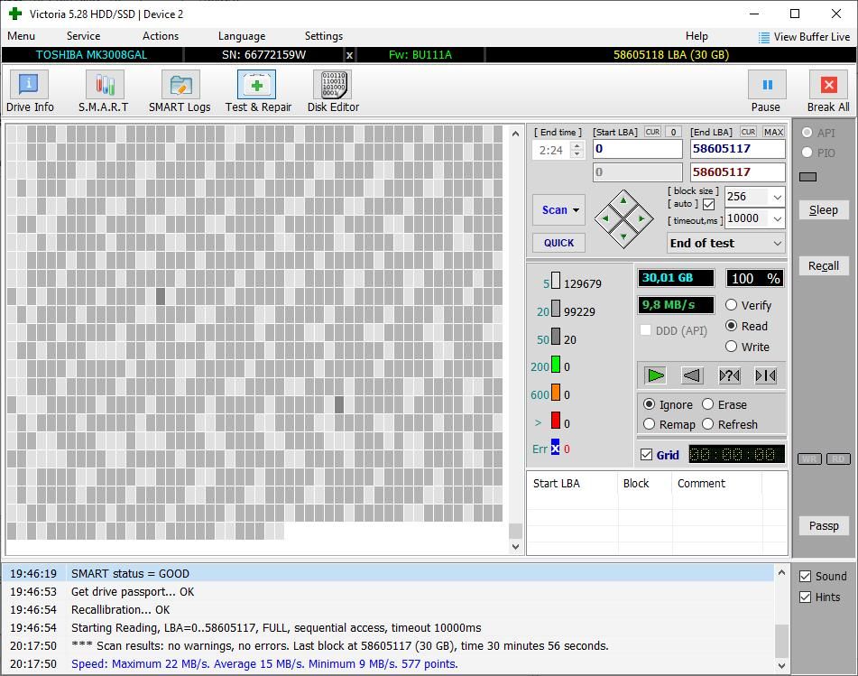Click the View Buffer Live icon

tap(764, 37)
